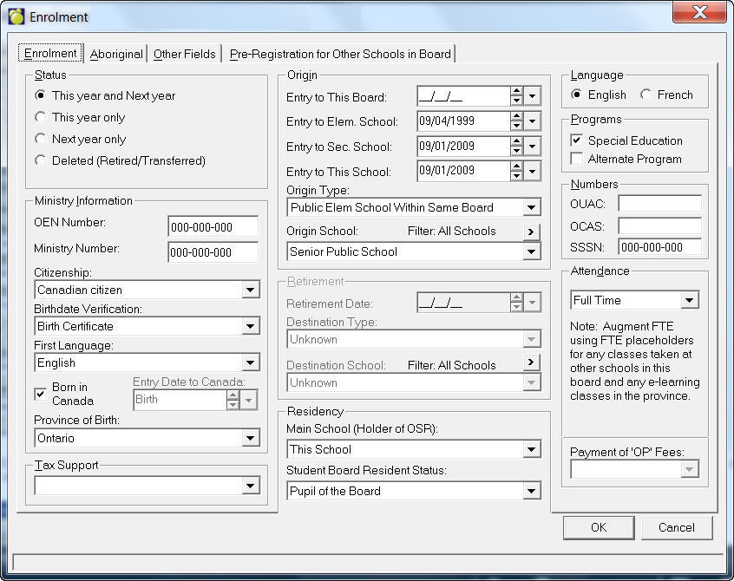Click Origin School filter arrow button
The image size is (734, 581).
532,232
